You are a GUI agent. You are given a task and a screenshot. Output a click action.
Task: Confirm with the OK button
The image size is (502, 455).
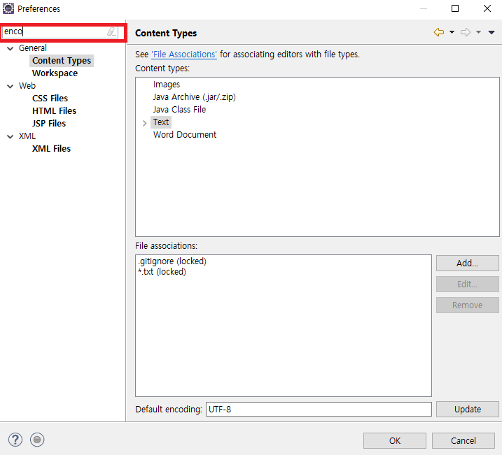(394, 440)
